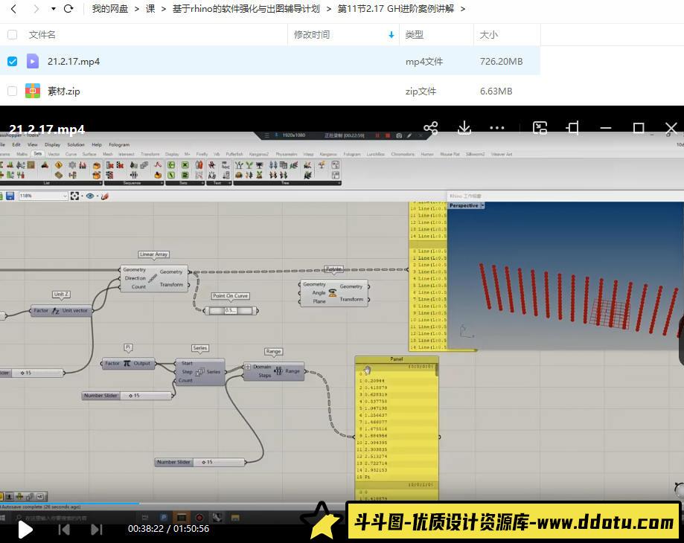The image size is (684, 543).
Task: Click the bottom Number Slider showing 15
Action: [x=200, y=462]
